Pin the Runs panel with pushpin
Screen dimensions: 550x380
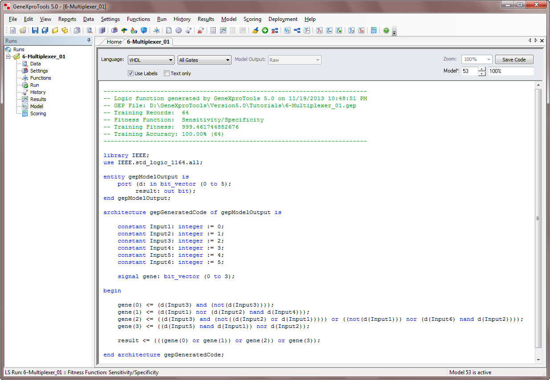[x=89, y=40]
